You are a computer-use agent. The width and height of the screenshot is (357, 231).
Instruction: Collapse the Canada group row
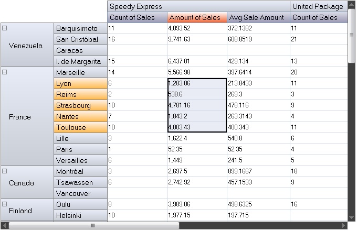(5, 171)
